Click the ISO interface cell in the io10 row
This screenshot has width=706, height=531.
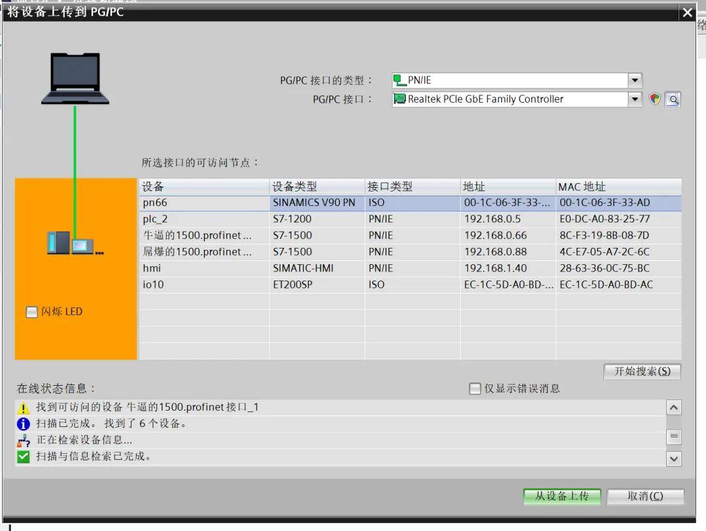412,284
